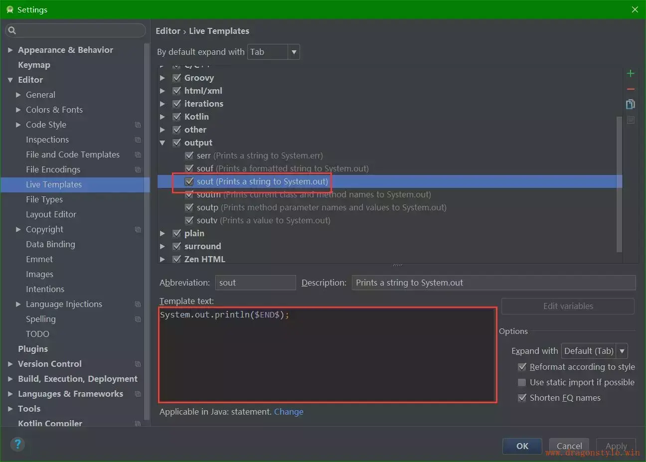
Task: Click the Change applicable context link
Action: point(289,412)
